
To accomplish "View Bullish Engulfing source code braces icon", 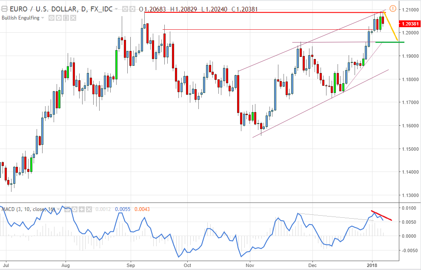I will (66, 18).
